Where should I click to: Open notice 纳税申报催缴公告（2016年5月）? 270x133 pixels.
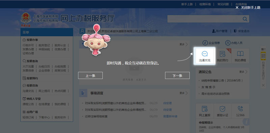click(222, 80)
